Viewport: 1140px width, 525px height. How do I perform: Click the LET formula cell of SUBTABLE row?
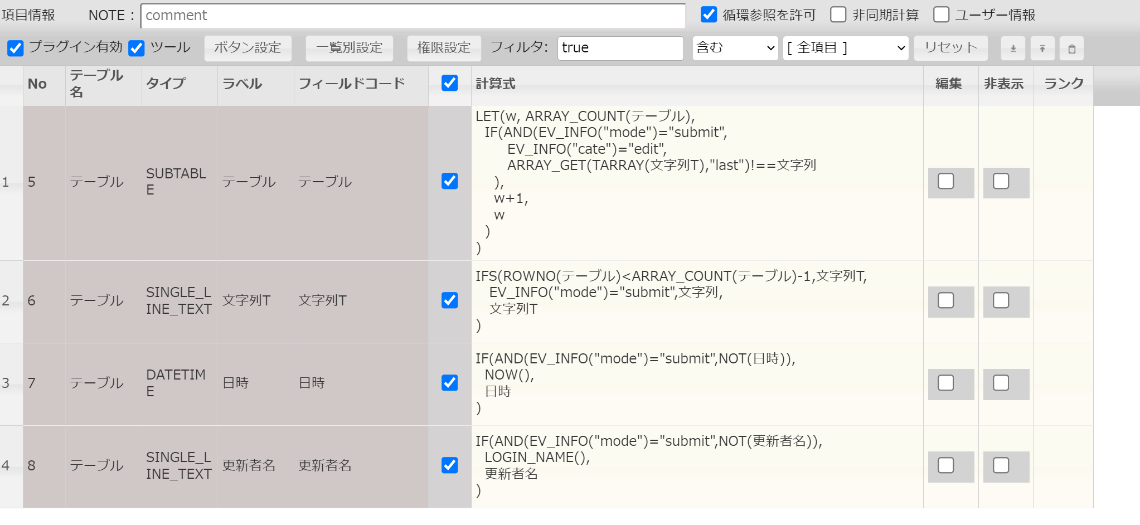click(697, 183)
